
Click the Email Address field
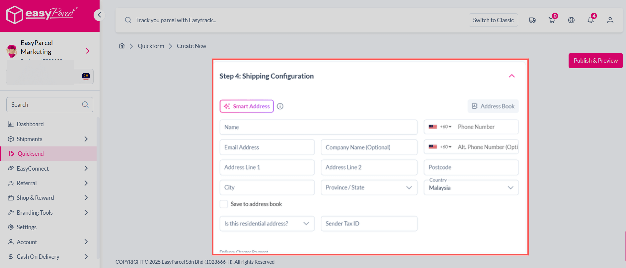tap(267, 147)
